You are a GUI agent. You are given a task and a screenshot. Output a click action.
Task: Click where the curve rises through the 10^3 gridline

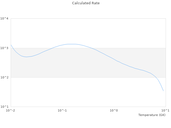tap(52, 48)
